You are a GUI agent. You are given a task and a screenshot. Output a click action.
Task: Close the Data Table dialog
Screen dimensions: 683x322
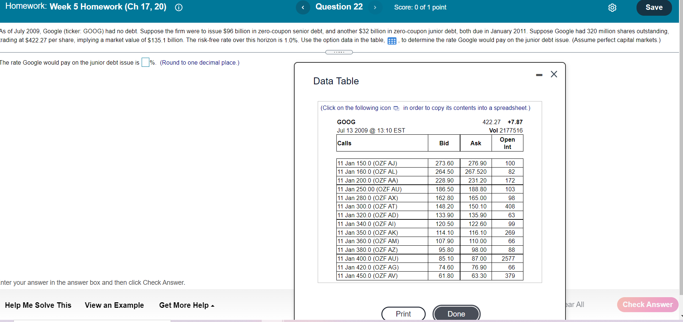tap(554, 74)
